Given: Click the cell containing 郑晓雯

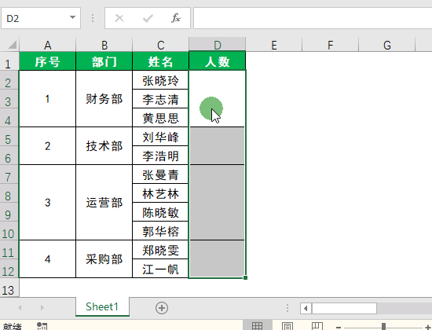Looking at the screenshot, I should coord(160,250).
